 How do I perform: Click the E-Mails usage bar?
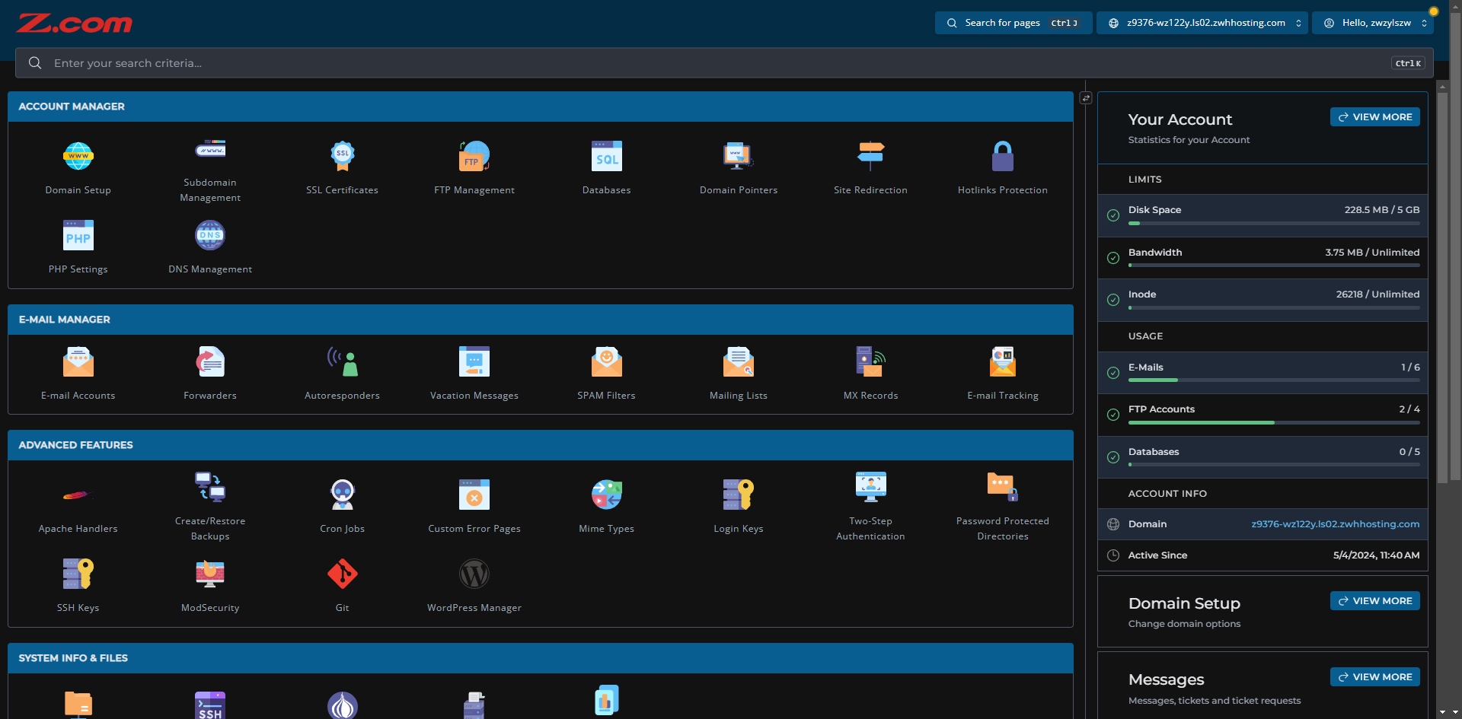(1274, 380)
